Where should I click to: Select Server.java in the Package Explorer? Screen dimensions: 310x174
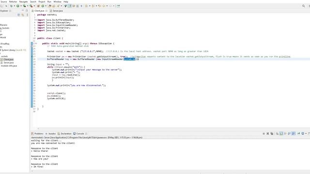pos(7,62)
